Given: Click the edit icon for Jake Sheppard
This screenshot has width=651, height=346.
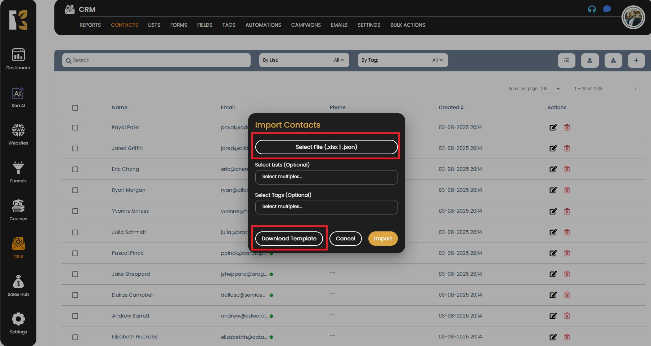Looking at the screenshot, I should (x=553, y=274).
